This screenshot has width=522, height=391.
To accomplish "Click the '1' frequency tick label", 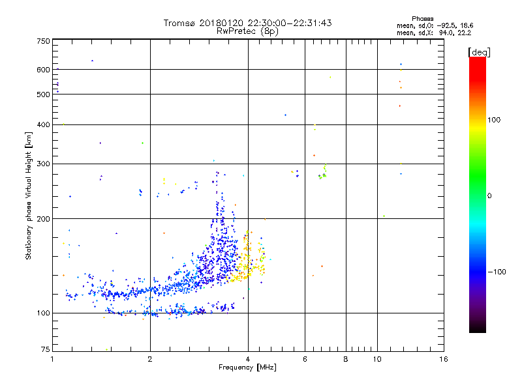I will (52, 359).
